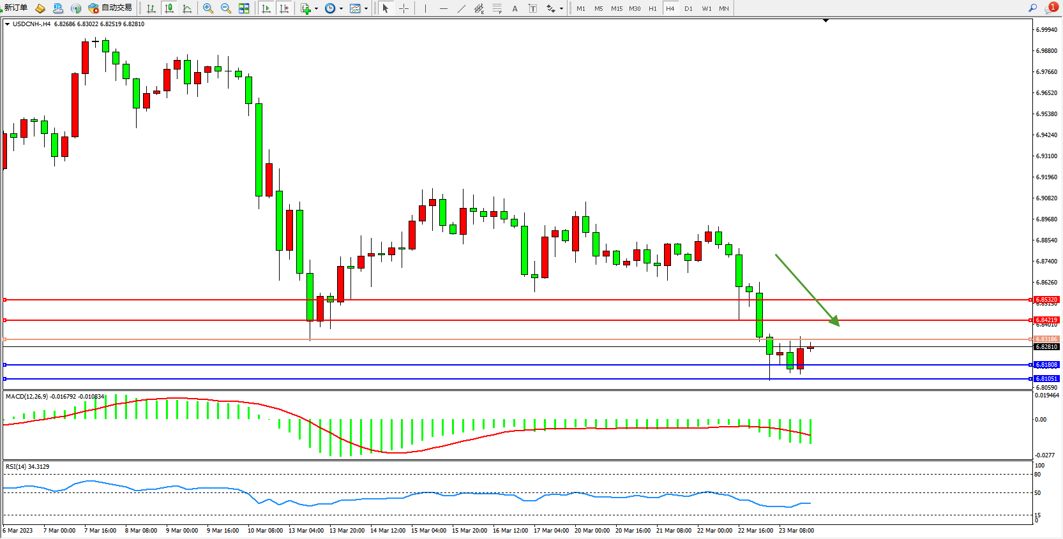Select the Fibonacci Retracement tool
Viewport: 1063px width, 539px height.
[497, 8]
